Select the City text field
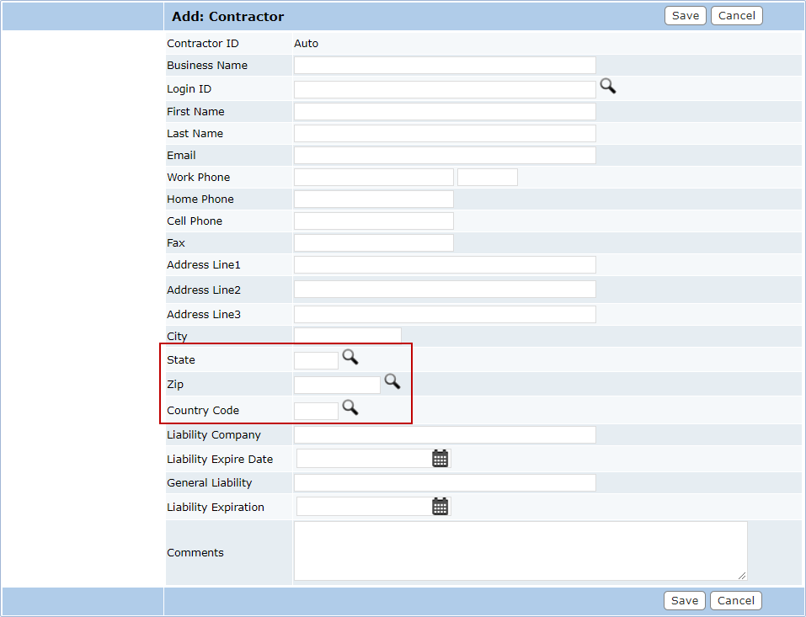 pyautogui.click(x=347, y=336)
